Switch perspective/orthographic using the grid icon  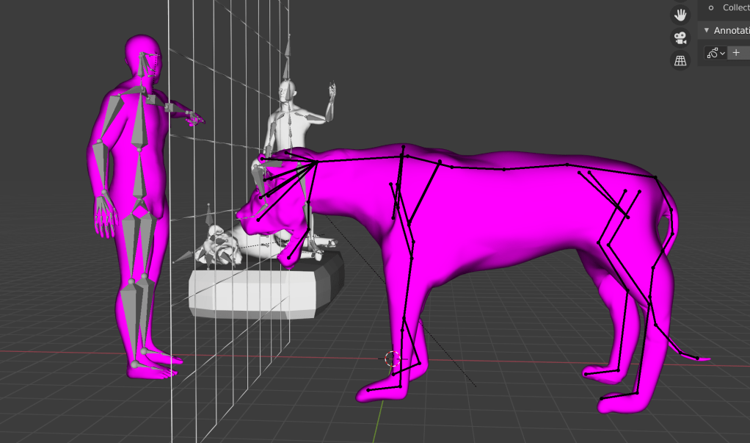coord(681,60)
